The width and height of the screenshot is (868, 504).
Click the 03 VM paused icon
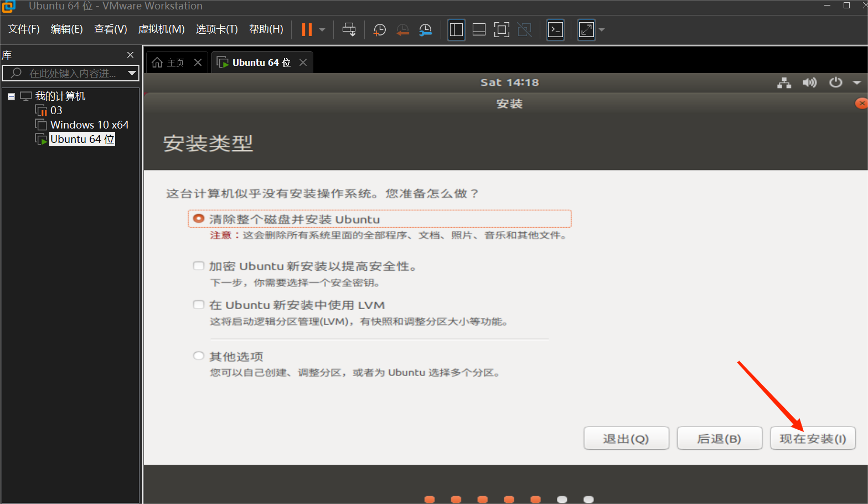tap(42, 111)
